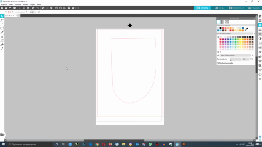
Task: Activate the Select arrow tool in left toolbar
Action: (2, 16)
